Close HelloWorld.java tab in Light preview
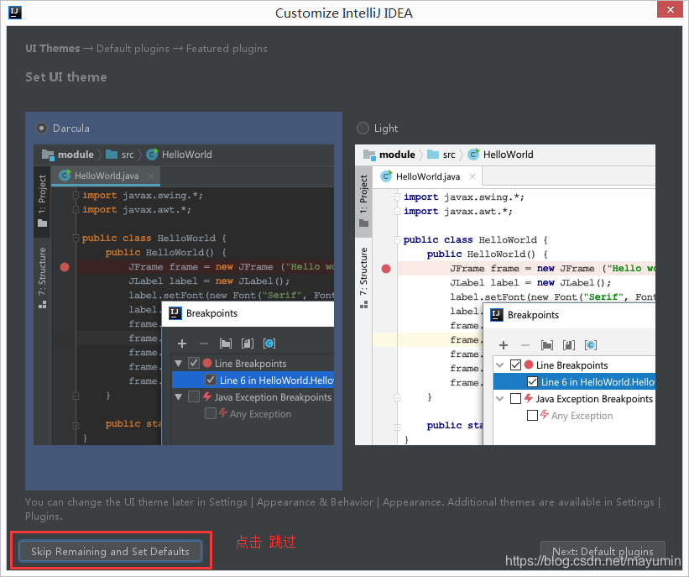The height and width of the screenshot is (577, 689). click(472, 176)
